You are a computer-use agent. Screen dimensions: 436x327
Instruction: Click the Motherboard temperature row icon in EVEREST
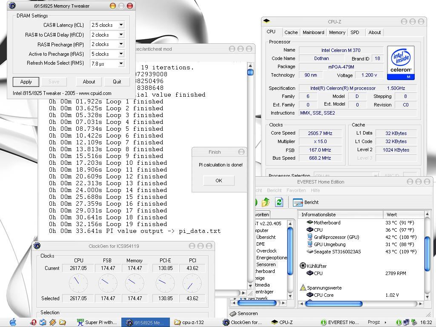pyautogui.click(x=310, y=222)
